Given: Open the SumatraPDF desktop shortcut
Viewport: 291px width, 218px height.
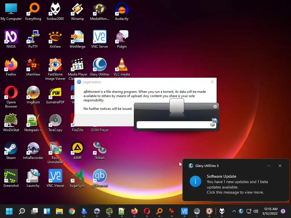Looking at the screenshot, I should (55, 95).
